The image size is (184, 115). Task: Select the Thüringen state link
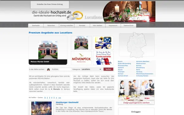[x=121, y=72]
